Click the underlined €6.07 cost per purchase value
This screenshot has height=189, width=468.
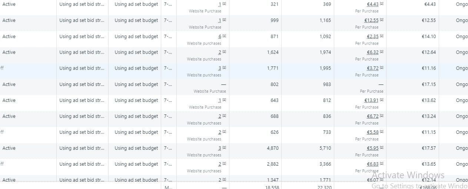click(373, 180)
